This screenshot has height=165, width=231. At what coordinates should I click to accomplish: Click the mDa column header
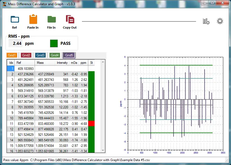(x=74, y=63)
